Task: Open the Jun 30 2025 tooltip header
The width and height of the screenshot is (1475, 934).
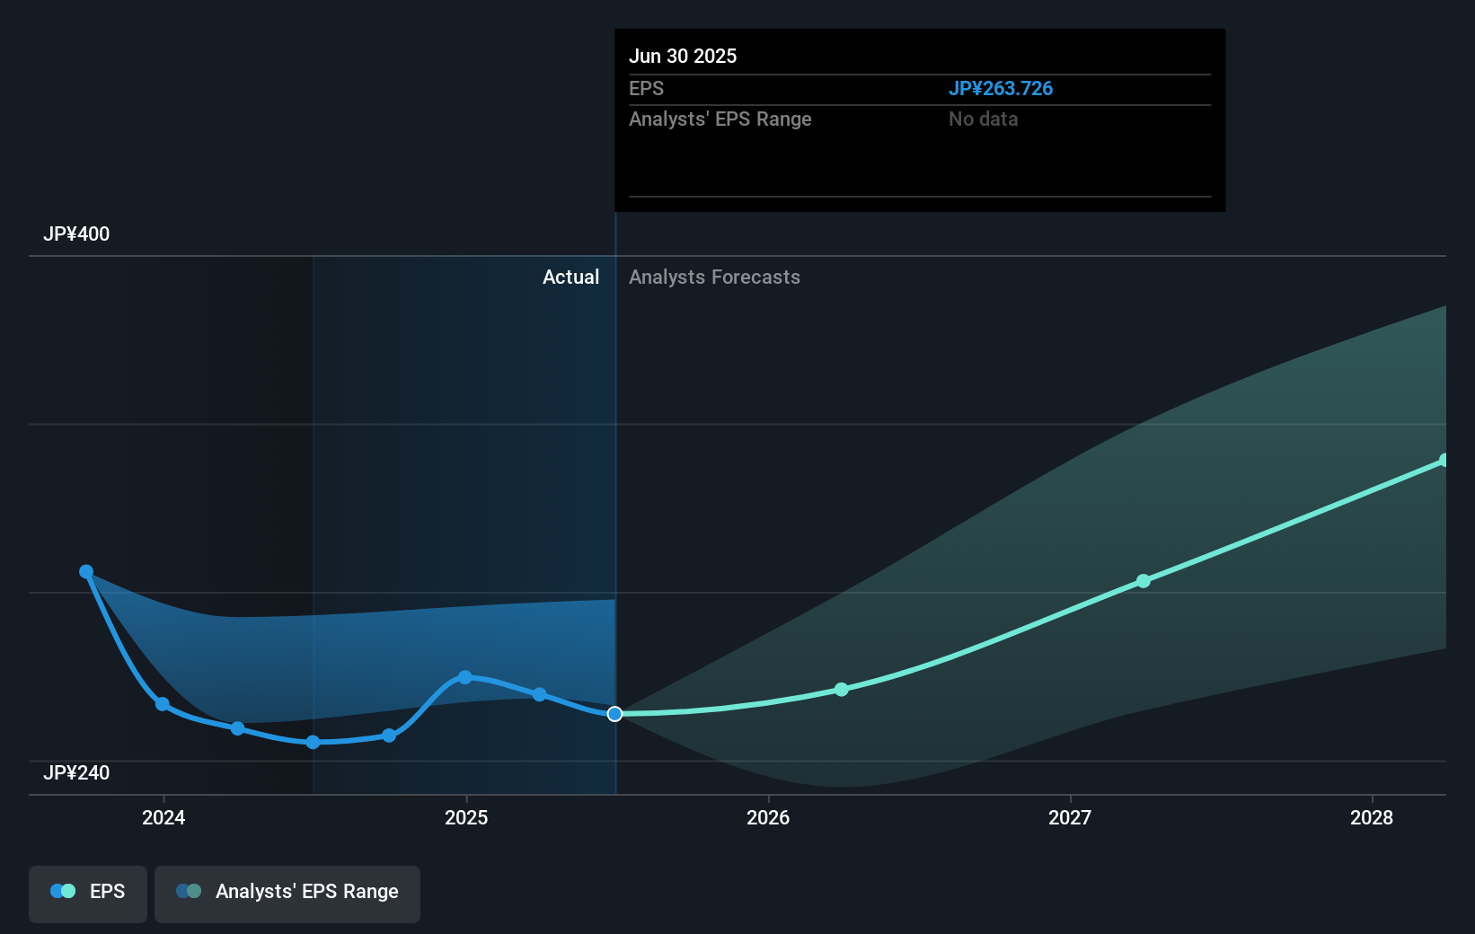Action: click(x=683, y=56)
